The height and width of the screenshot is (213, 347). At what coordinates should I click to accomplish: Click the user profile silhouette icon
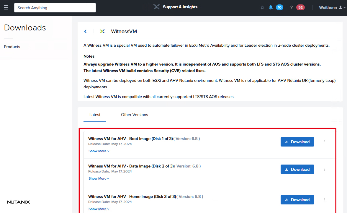coord(341,8)
